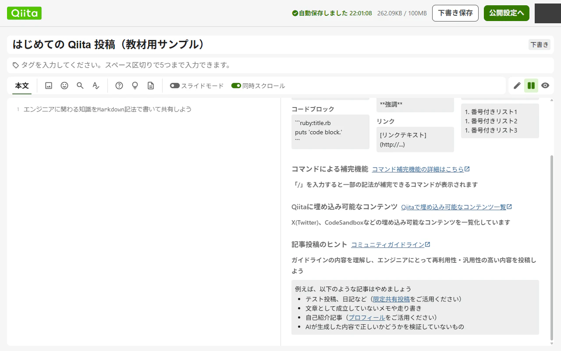Click 番号付きリスト2 sample line
Image resolution: width=561 pixels, height=351 pixels.
(491, 121)
